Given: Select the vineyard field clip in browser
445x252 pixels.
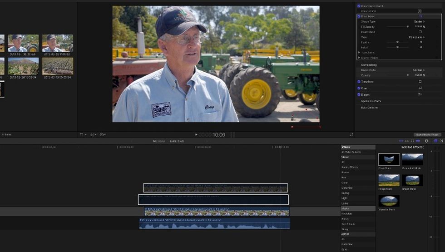Looking at the screenshot, I should 58,66.
